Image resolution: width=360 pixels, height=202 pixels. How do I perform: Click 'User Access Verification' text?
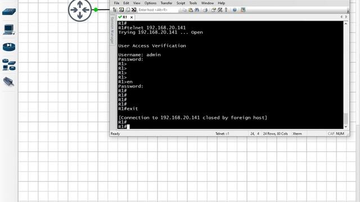coord(152,46)
